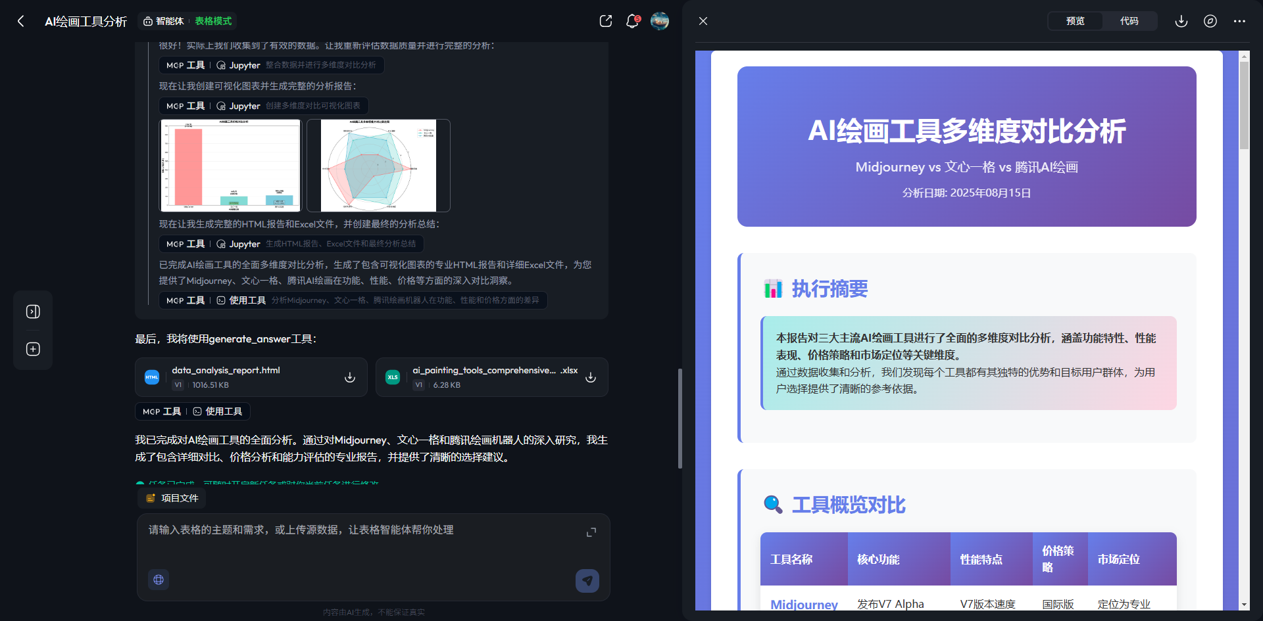Click the 智能体 label in header
The image size is (1263, 621).
coord(164,21)
